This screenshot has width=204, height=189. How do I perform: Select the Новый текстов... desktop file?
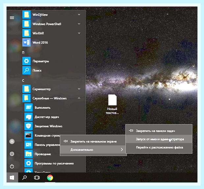pyautogui.click(x=112, y=104)
